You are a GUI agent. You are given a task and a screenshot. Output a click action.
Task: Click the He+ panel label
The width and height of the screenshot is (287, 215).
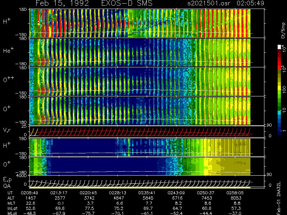[x=8, y=51]
